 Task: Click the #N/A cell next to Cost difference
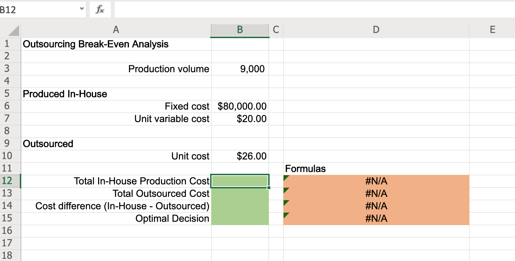click(x=376, y=206)
